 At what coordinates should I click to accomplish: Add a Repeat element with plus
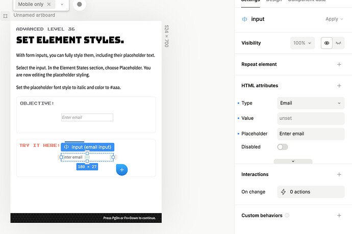click(339, 64)
